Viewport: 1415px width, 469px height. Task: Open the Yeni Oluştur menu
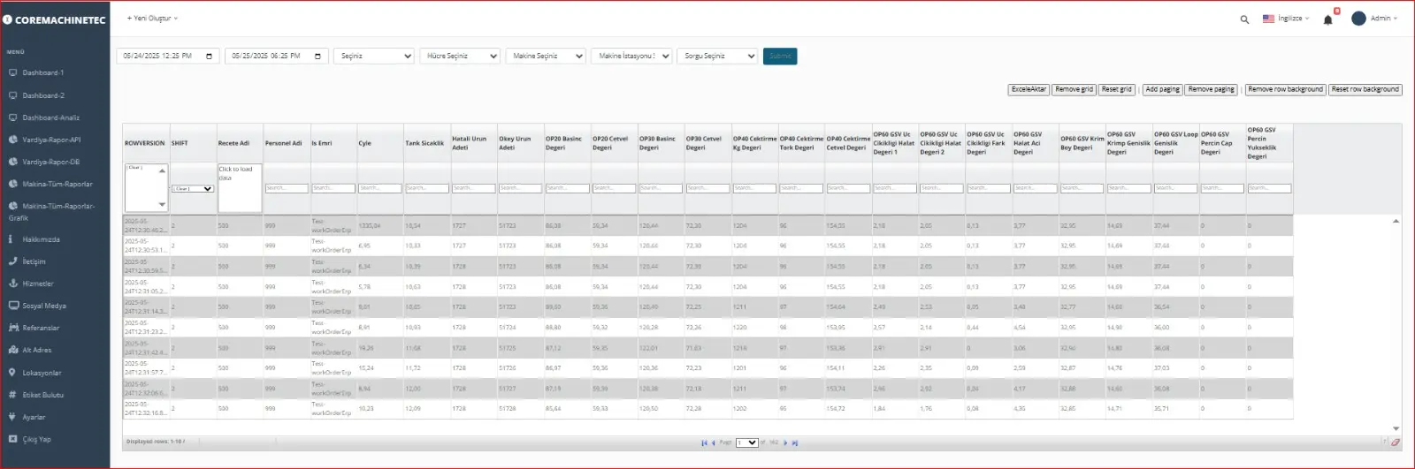[x=152, y=19]
